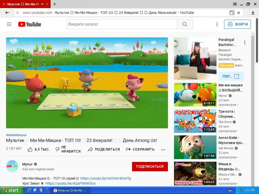Open the Windows start menu
259x194 pixels.
point(12,190)
